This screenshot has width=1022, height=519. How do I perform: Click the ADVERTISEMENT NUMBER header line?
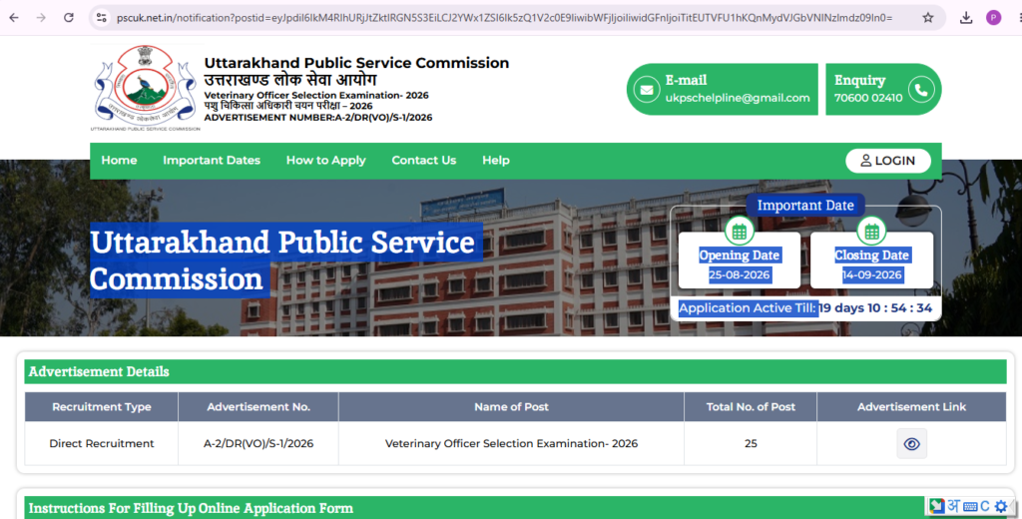pos(318,118)
